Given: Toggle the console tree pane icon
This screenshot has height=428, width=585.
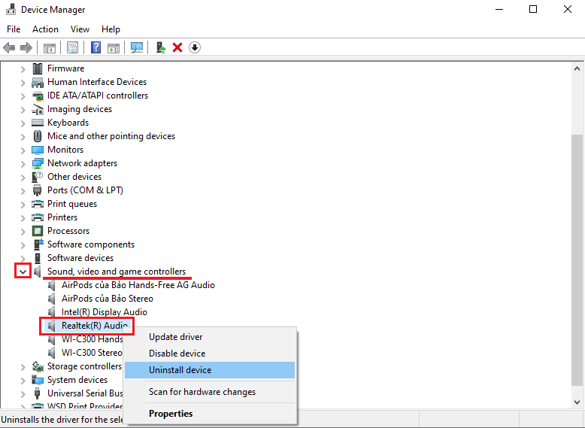Looking at the screenshot, I should pyautogui.click(x=49, y=47).
